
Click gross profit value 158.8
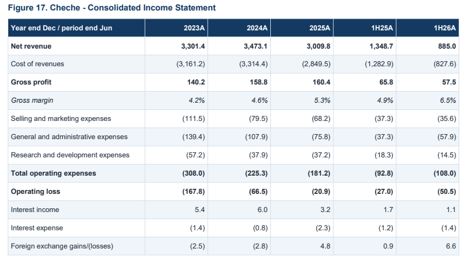point(259,82)
